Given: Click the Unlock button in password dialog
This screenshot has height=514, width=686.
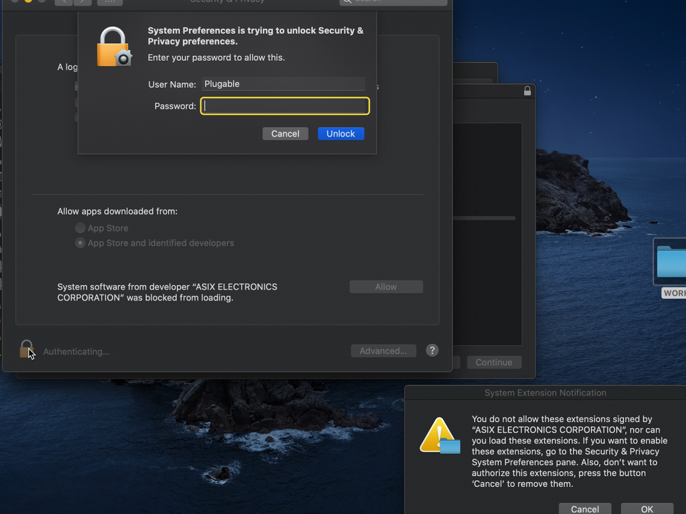Looking at the screenshot, I should [x=341, y=133].
